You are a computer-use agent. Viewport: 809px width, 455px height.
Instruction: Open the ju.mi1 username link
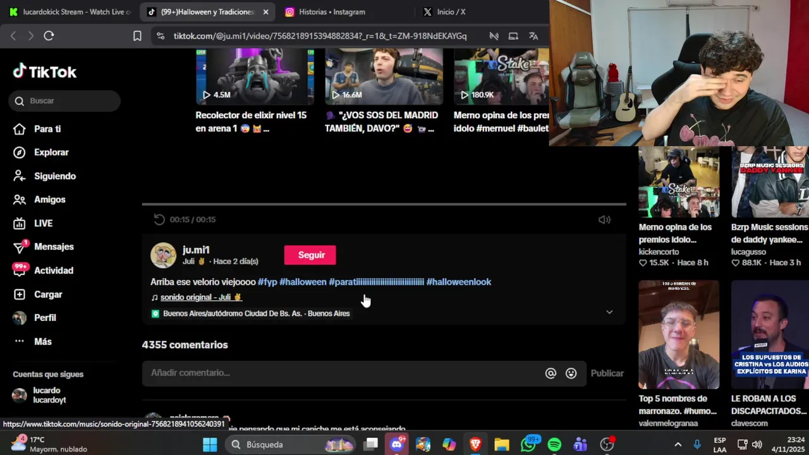click(196, 250)
